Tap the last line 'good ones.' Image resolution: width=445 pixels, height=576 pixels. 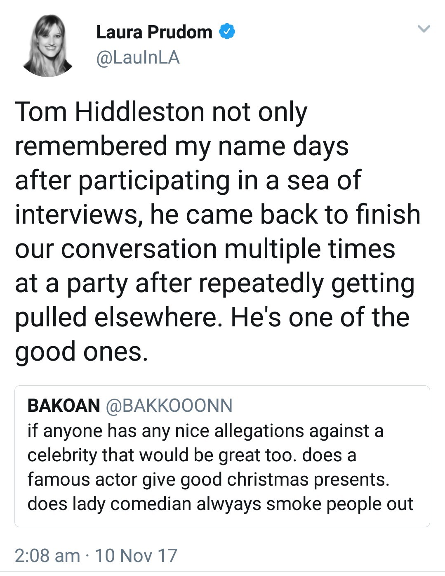tap(81, 352)
